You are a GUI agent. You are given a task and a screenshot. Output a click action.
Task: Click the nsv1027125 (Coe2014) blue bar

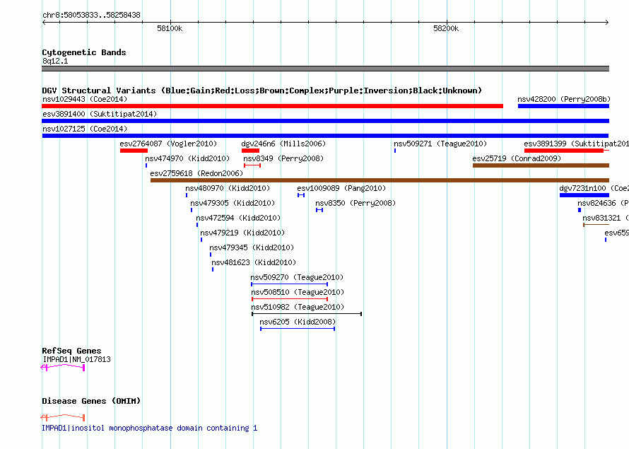(x=325, y=136)
